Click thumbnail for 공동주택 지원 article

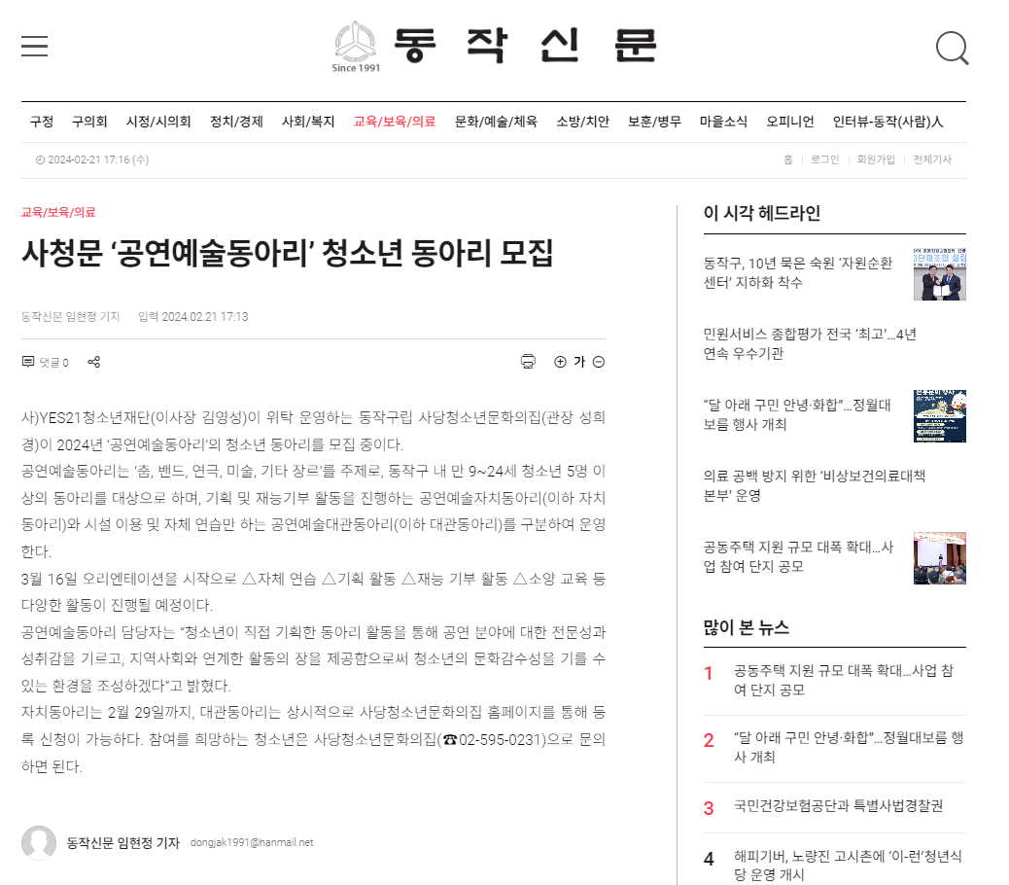pyautogui.click(x=940, y=558)
